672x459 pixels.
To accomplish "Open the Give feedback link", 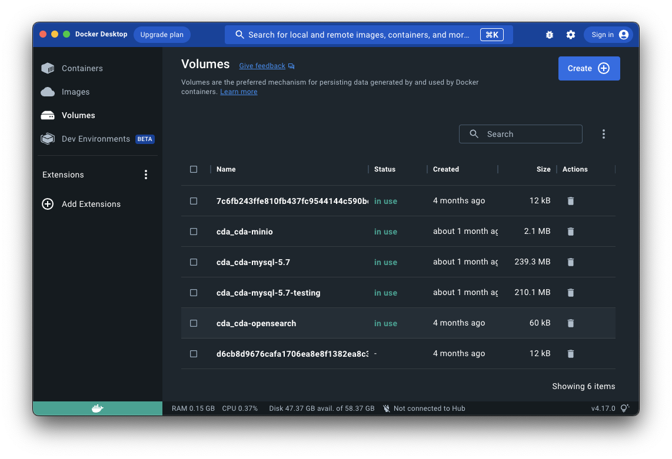I will coord(262,66).
